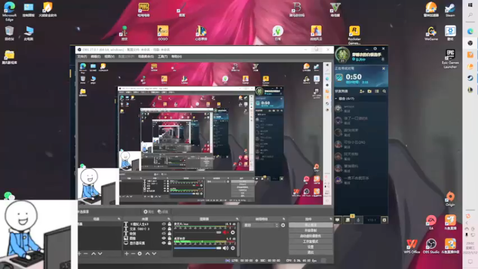Collapse the 综合 (0/7) friends group
478x269 pixels.
pos(336,99)
